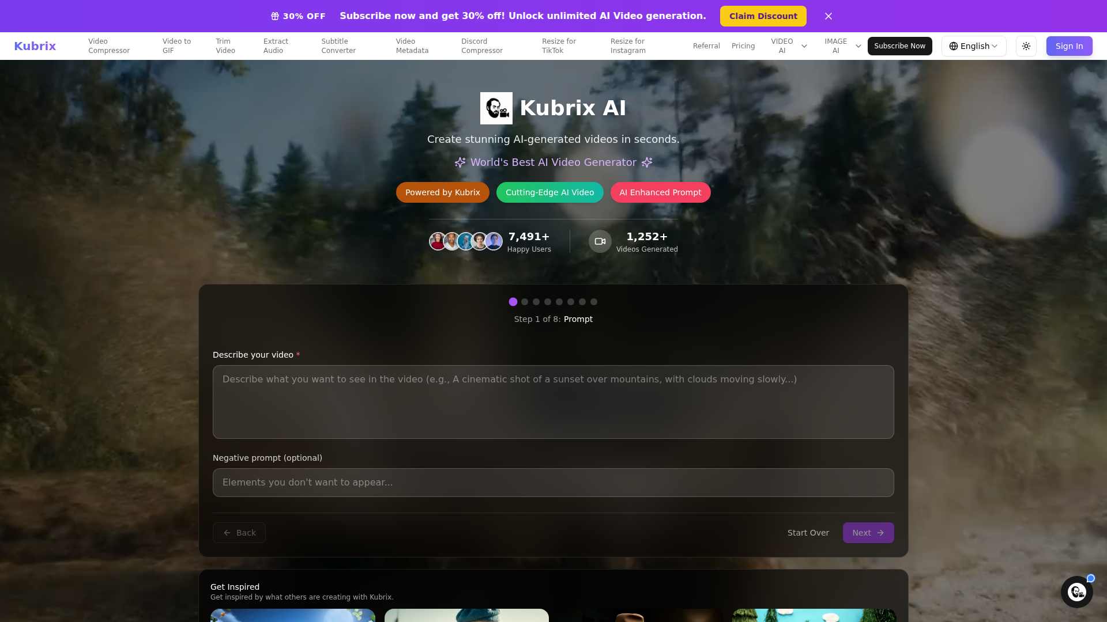Click the gift icon beside 30% OFF
Viewport: 1107px width, 622px height.
pos(275,16)
